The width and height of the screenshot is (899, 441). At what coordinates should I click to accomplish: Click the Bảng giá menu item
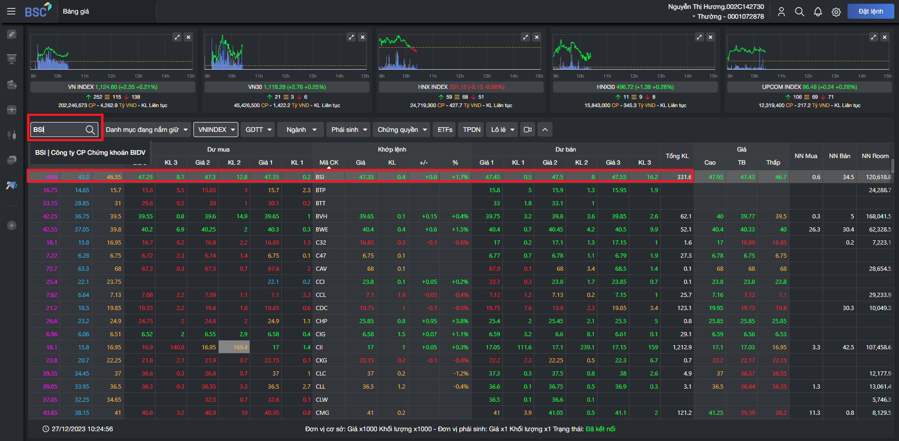click(x=75, y=11)
